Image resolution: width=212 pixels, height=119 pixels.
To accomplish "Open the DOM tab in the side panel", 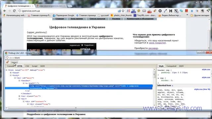I will click(x=181, y=66).
